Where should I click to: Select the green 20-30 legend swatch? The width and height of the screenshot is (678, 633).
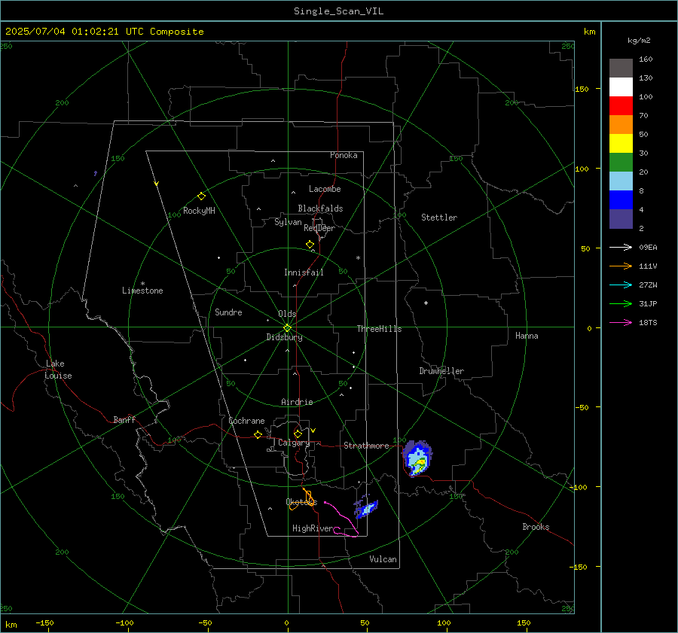coord(621,162)
